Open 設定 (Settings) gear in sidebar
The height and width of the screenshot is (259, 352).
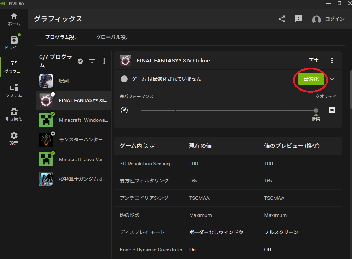(x=14, y=138)
